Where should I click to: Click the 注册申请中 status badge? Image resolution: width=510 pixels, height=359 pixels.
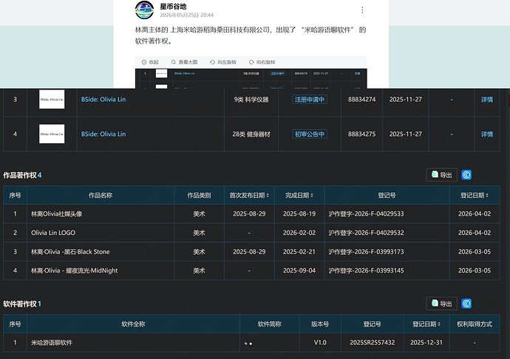[x=309, y=100]
